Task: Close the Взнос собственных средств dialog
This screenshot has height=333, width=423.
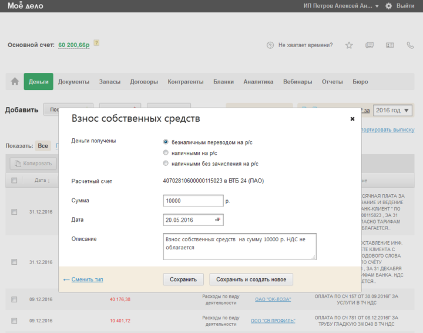Action: point(352,119)
